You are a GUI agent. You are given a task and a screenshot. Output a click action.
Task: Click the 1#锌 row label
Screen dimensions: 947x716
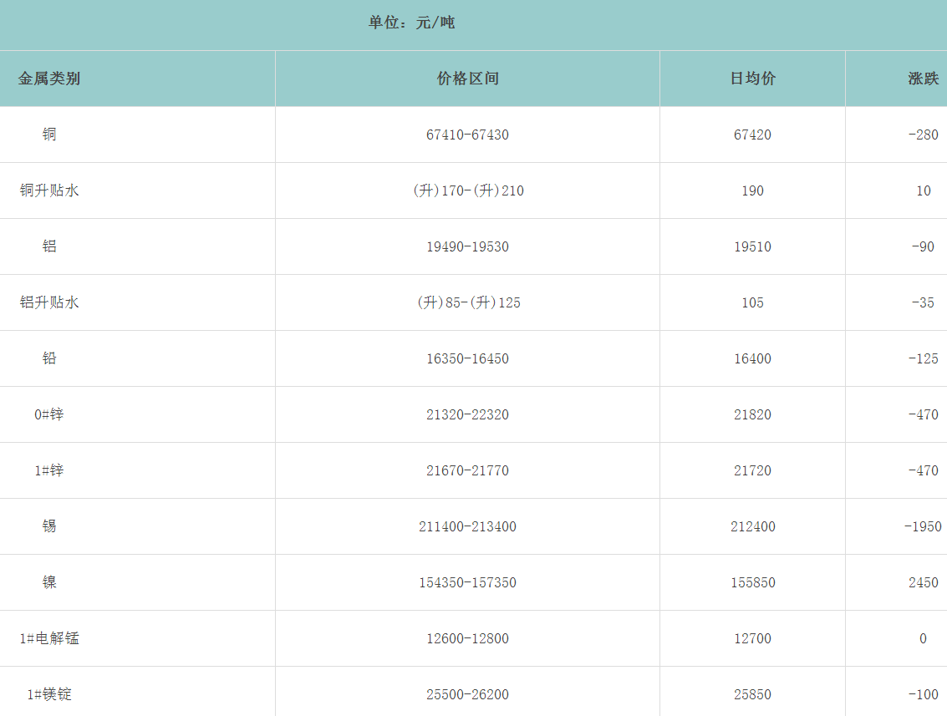tap(49, 470)
